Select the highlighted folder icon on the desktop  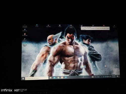(x=83, y=67)
